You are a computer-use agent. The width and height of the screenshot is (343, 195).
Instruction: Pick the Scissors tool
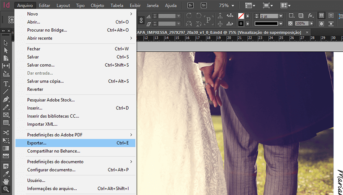[6, 132]
